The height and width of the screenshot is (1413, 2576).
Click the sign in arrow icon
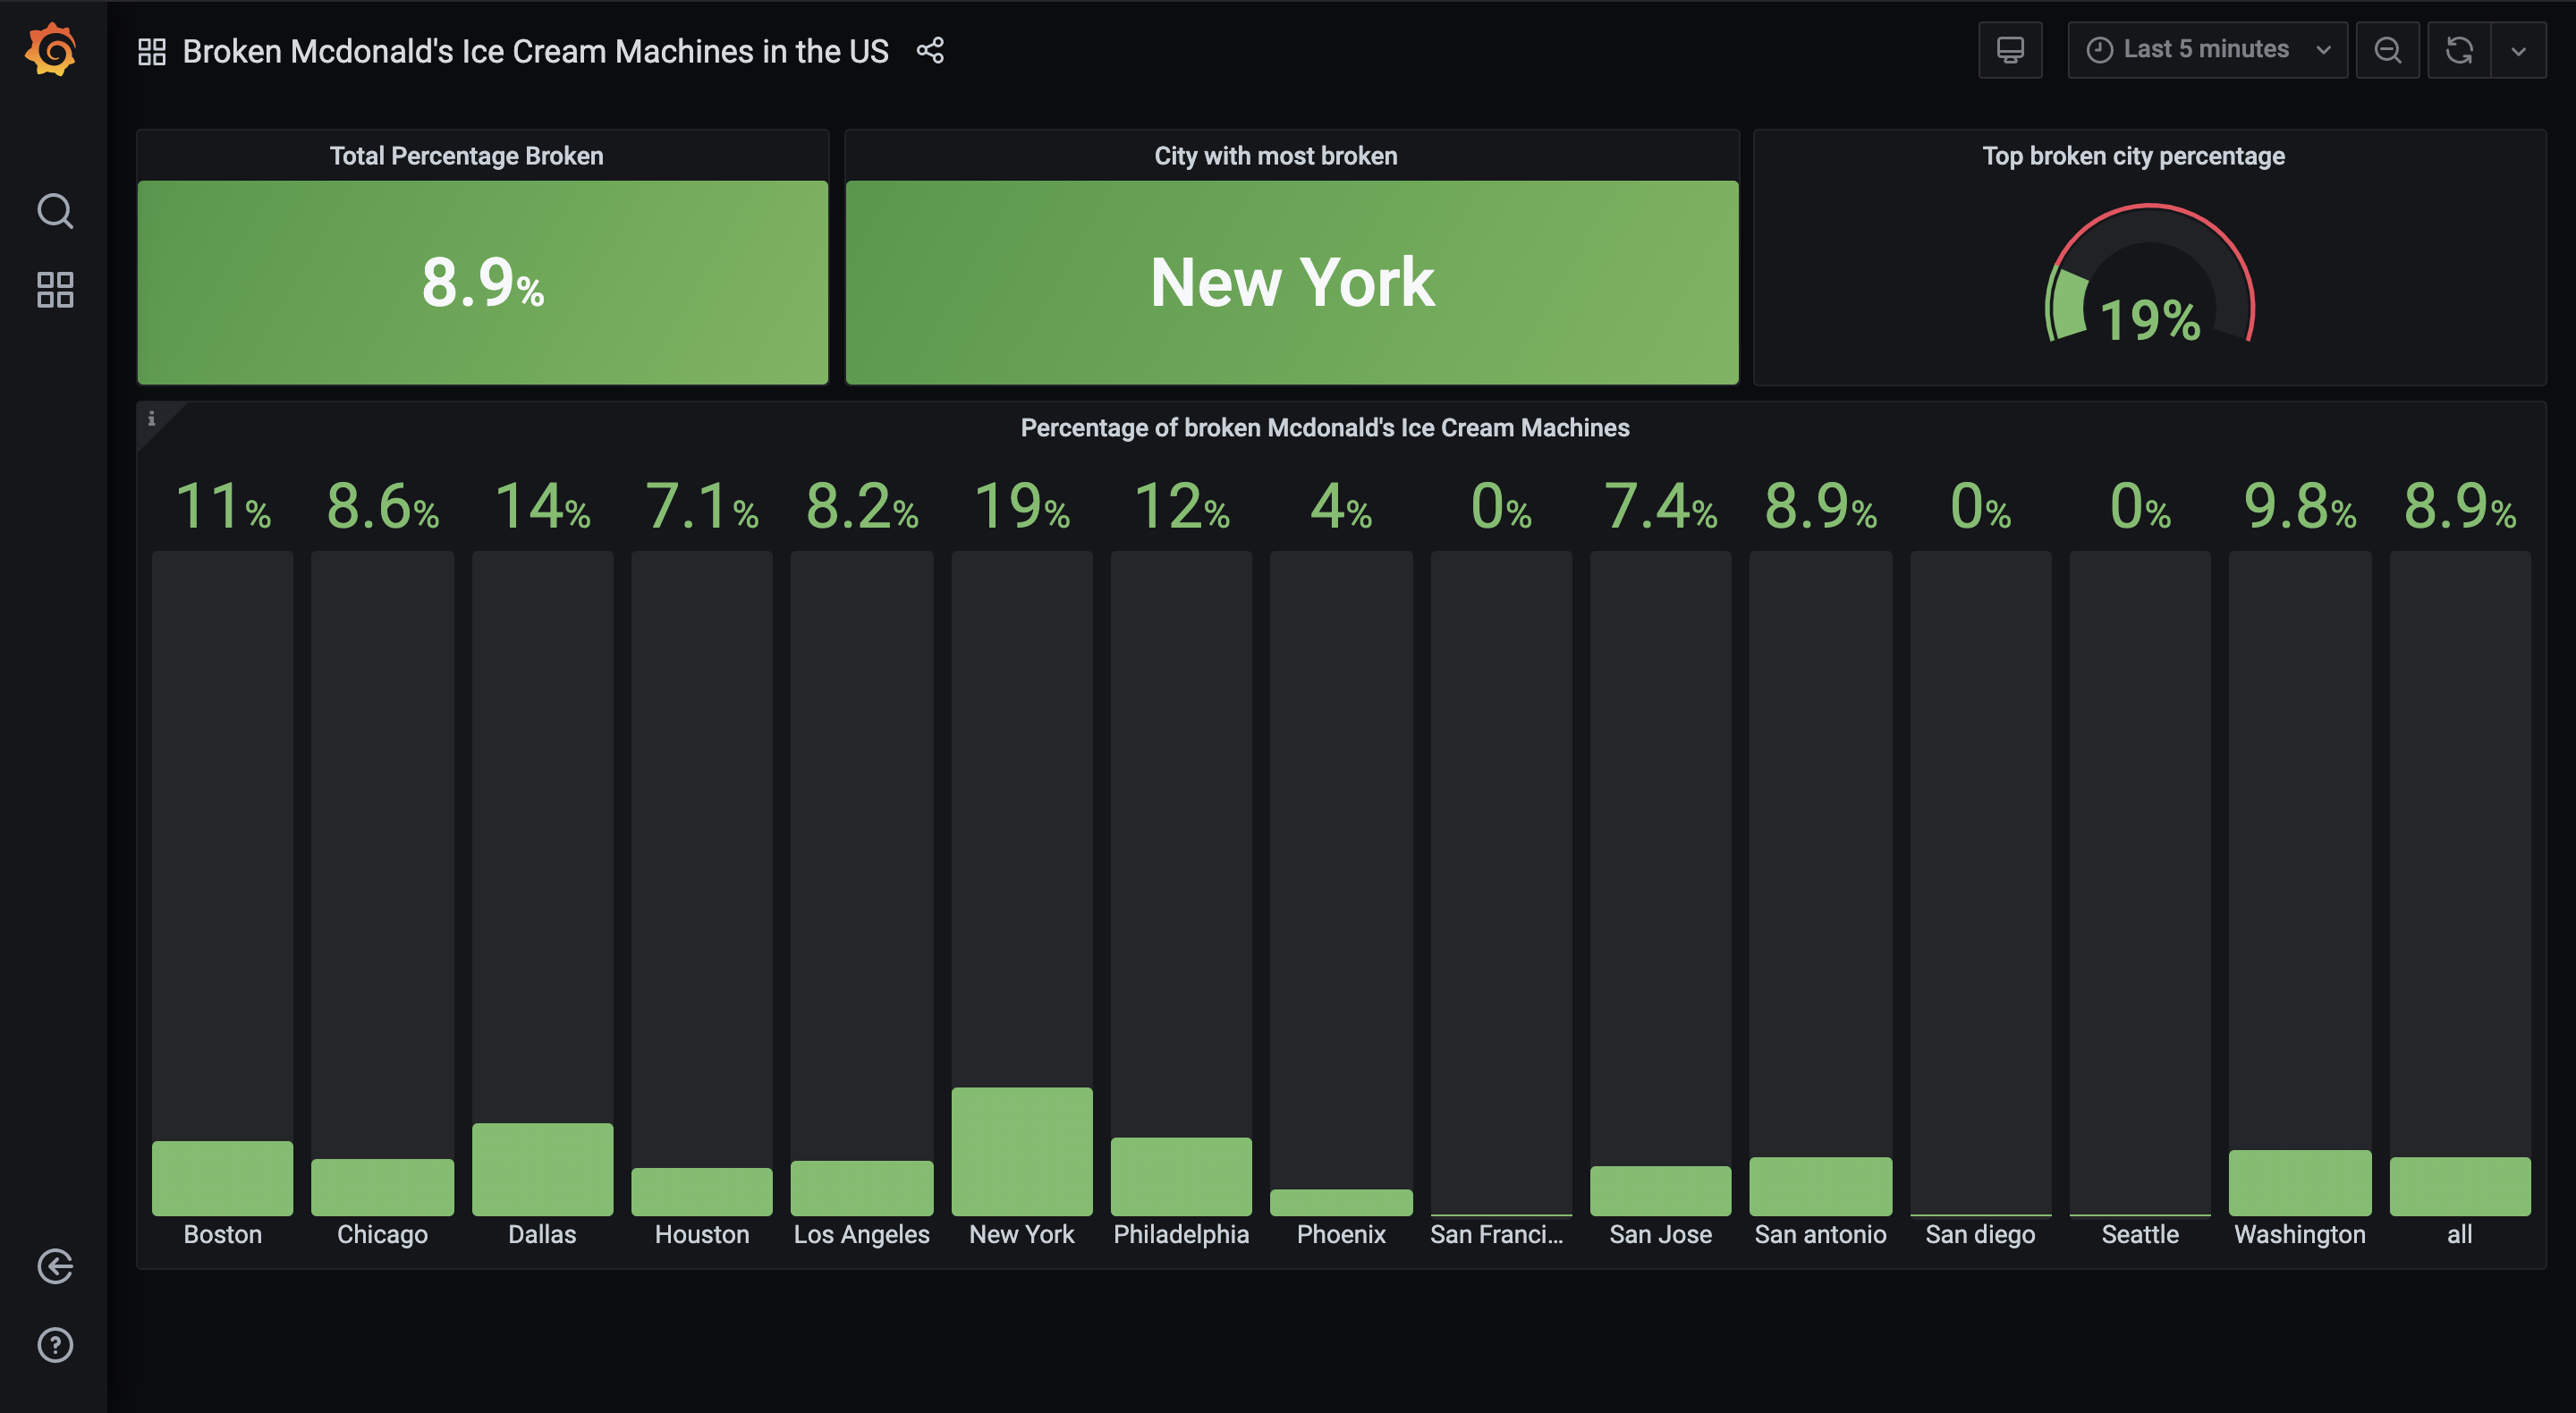click(x=55, y=1266)
